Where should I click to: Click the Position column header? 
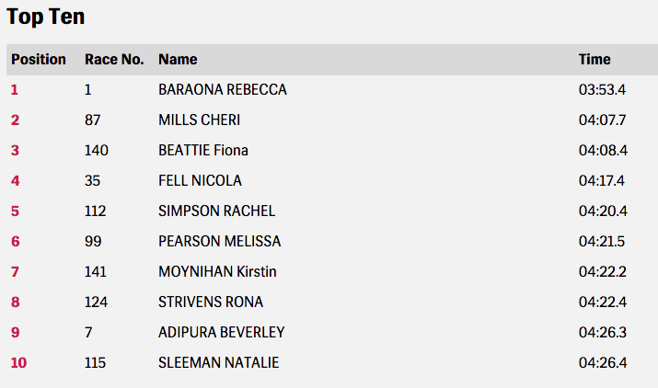coord(39,60)
